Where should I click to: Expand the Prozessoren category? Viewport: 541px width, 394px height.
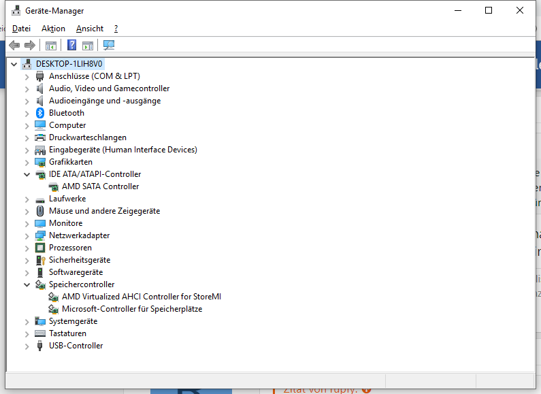point(27,248)
